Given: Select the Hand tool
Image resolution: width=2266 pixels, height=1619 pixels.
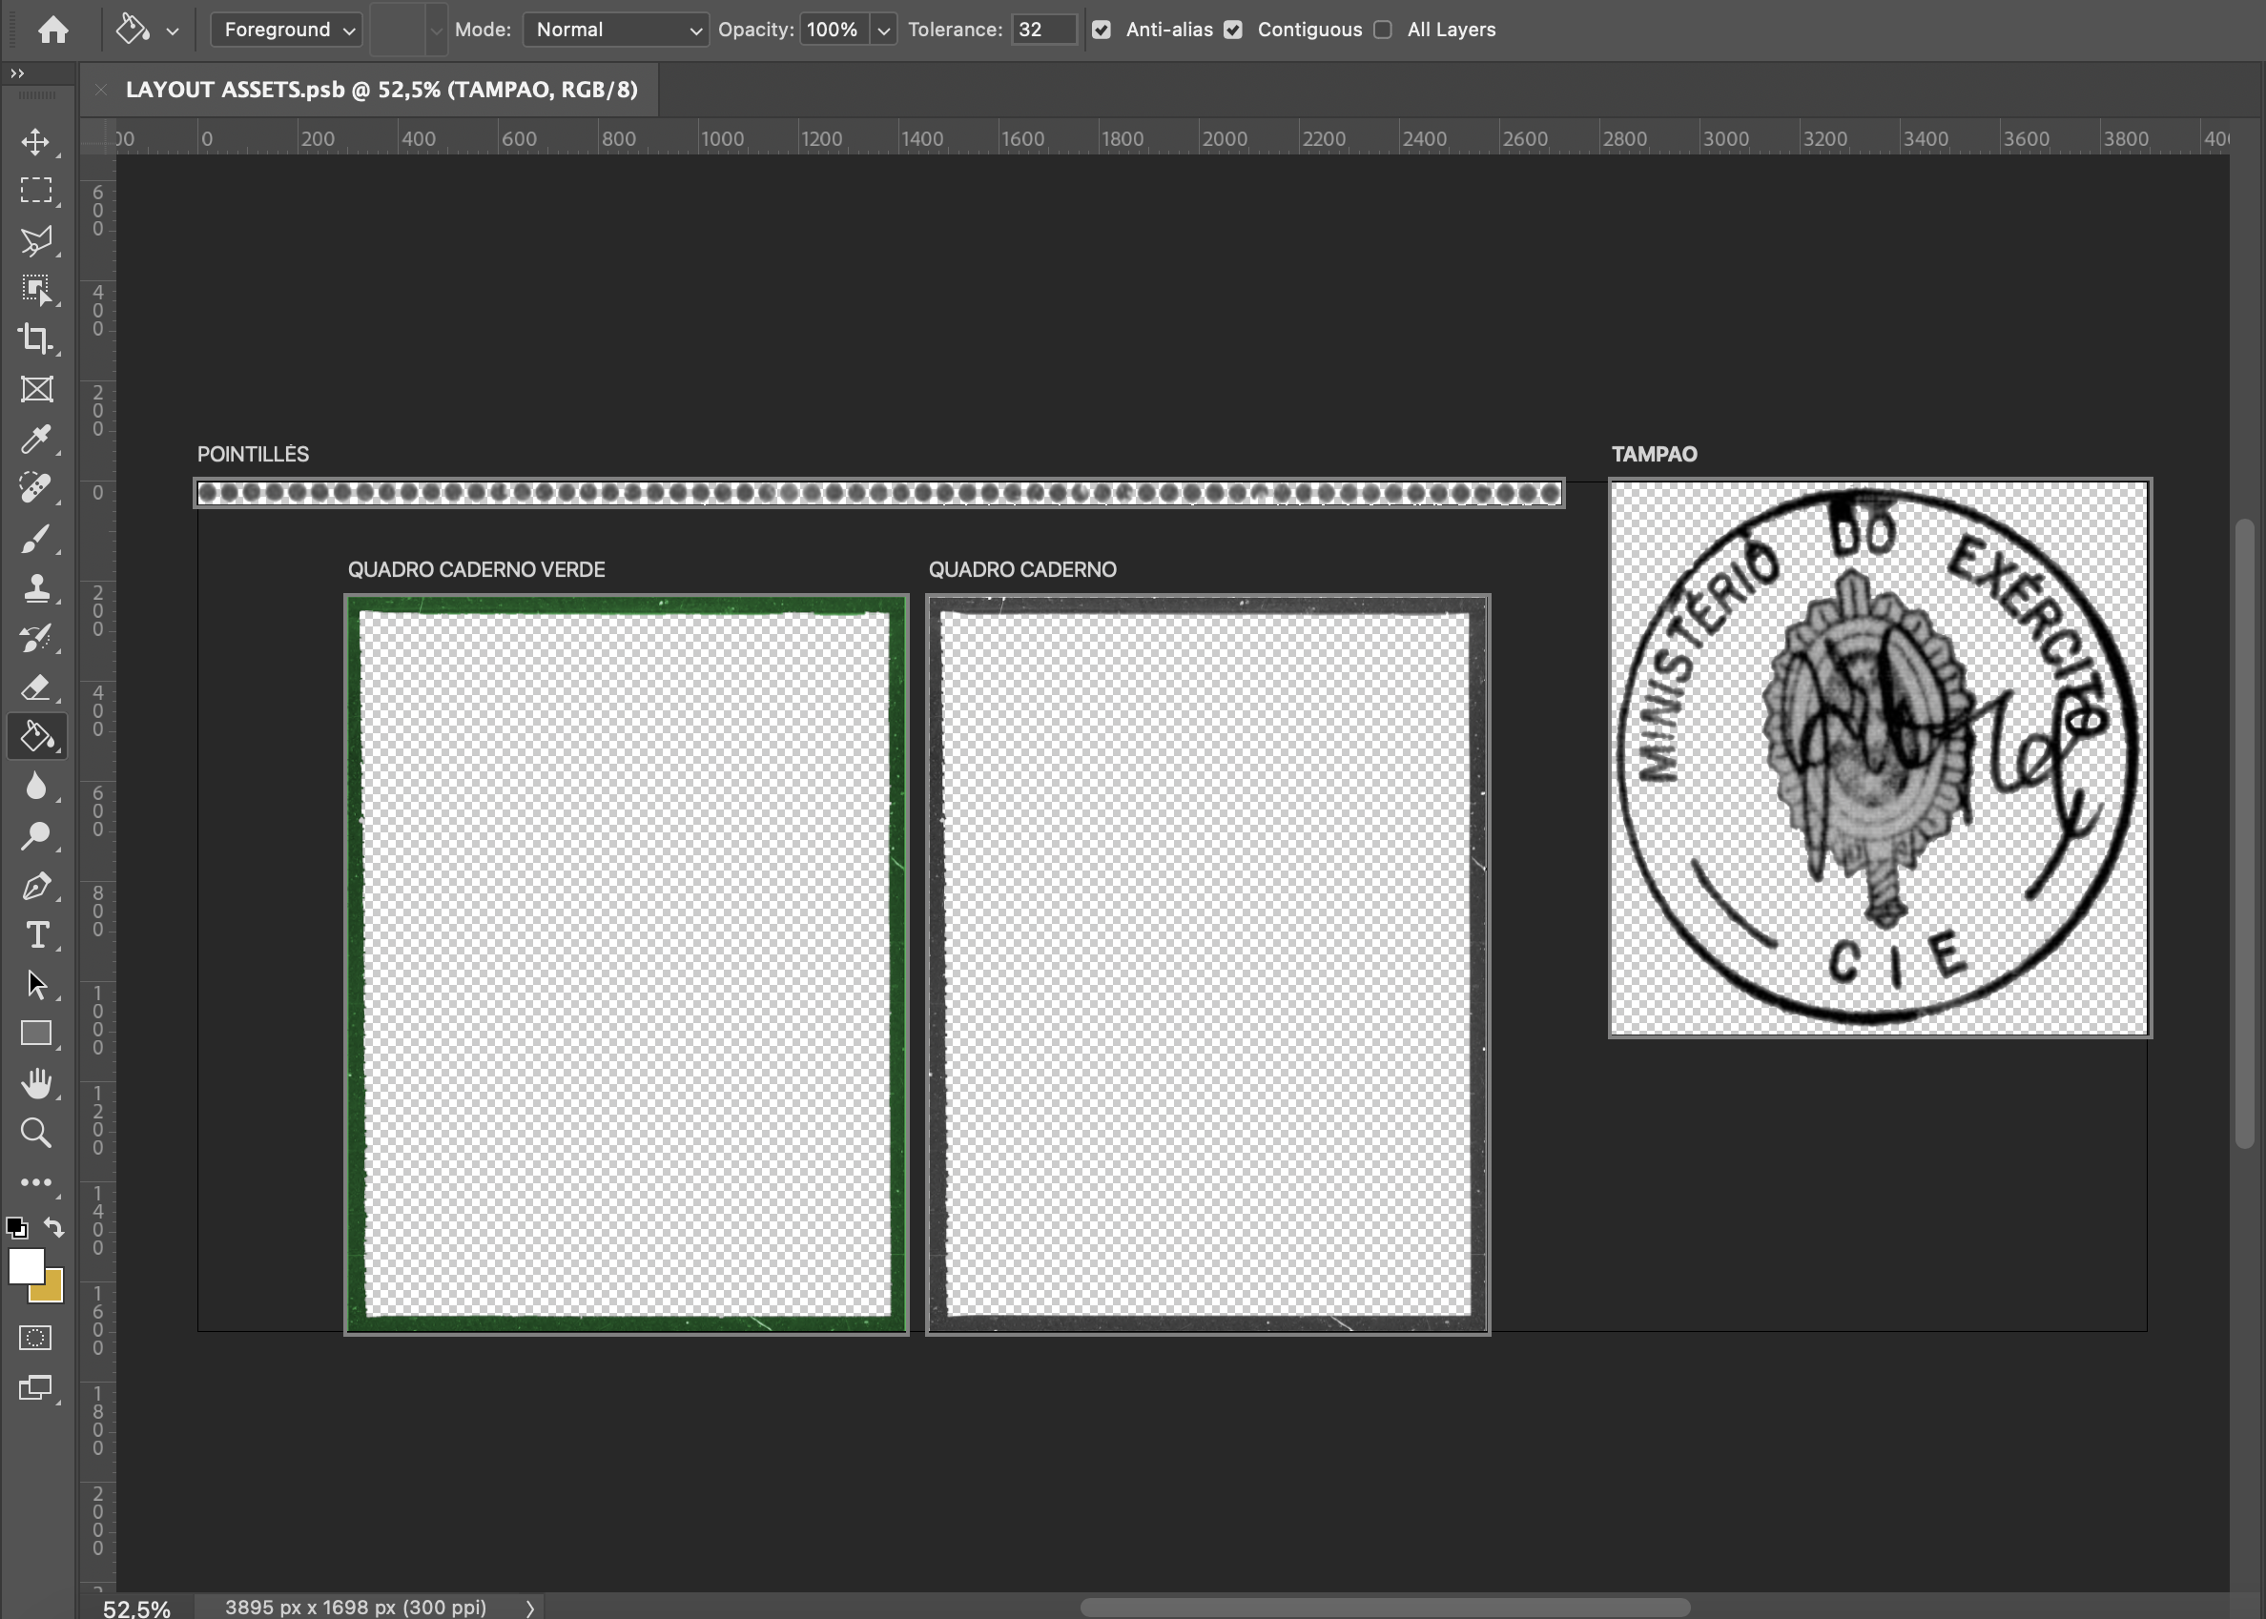Looking at the screenshot, I should (36, 1084).
